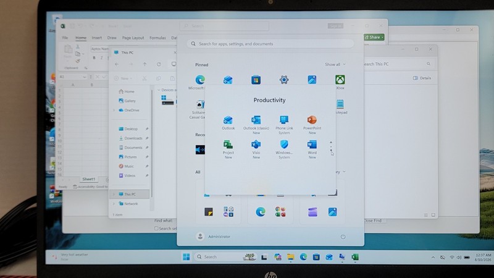The image size is (494, 278).
Task: Select Sheet1 tab in Excel
Action: tap(88, 179)
